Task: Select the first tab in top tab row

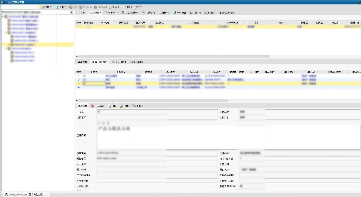Action: coord(81,13)
